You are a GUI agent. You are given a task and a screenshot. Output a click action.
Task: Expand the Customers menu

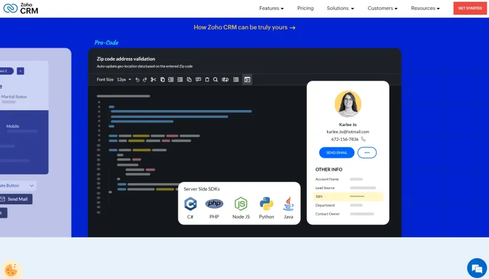[383, 9]
